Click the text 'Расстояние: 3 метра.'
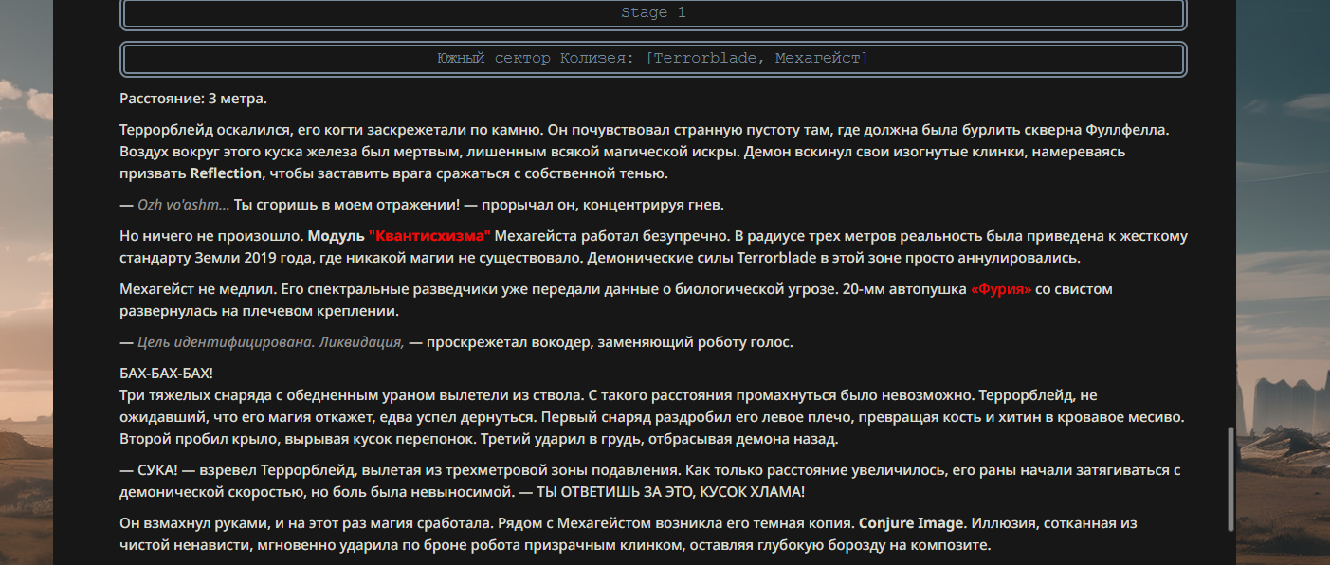Viewport: 1330px width, 565px height. 193,99
